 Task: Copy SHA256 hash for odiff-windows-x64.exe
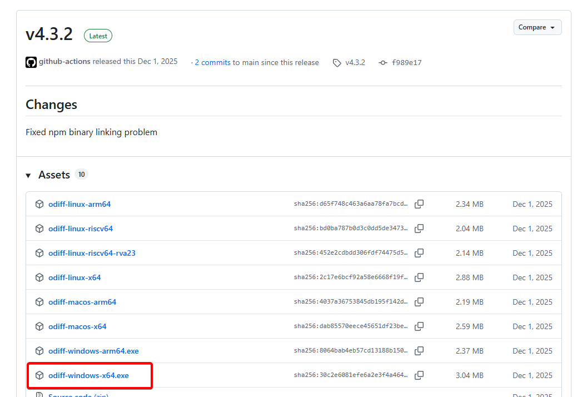(x=419, y=375)
